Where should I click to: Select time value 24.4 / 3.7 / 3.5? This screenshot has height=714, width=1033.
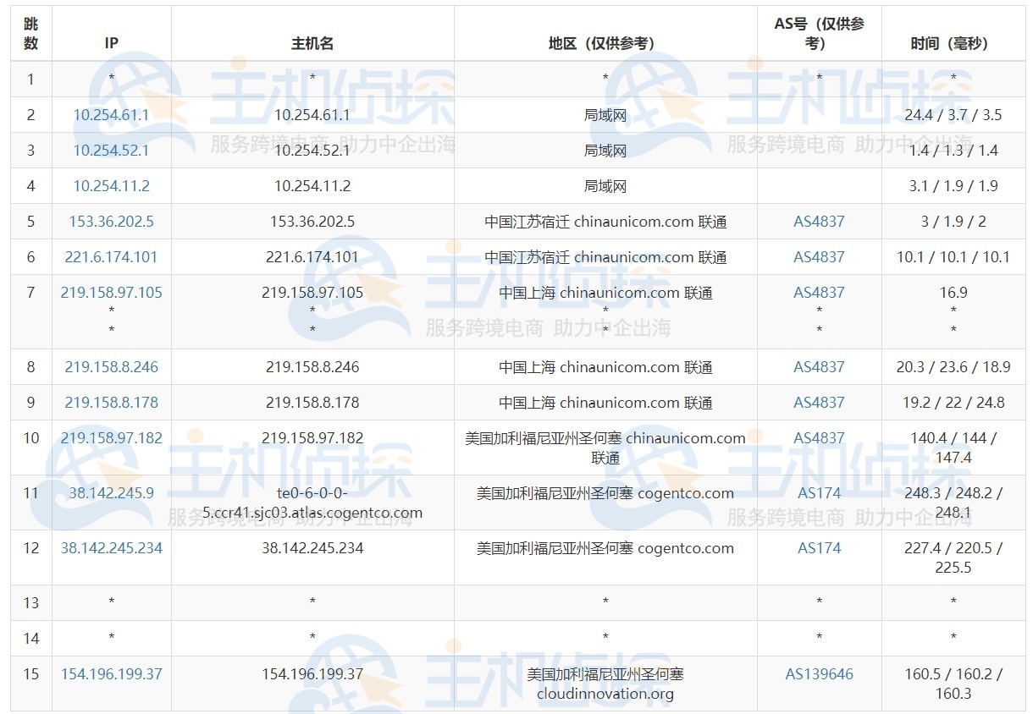[953, 115]
